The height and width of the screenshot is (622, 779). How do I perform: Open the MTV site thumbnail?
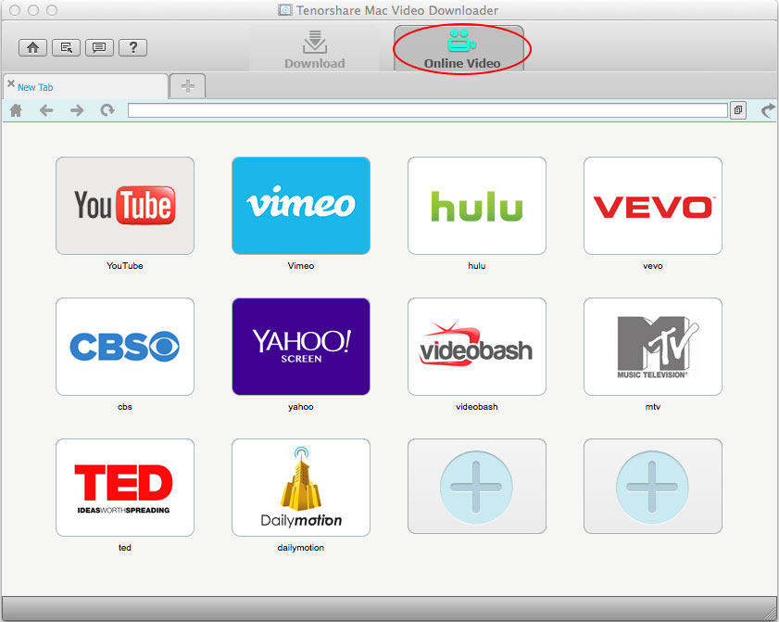tap(653, 347)
